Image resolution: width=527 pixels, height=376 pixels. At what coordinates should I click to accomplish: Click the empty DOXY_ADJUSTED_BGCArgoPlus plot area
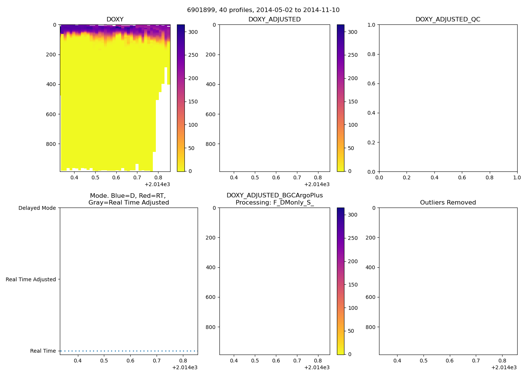(274, 281)
